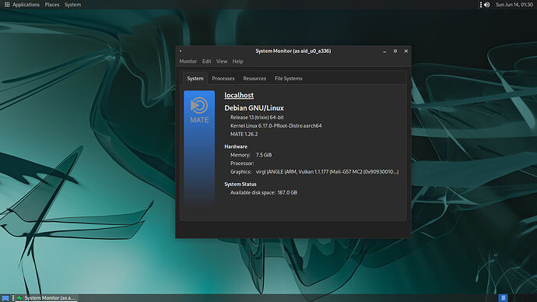Click the window menu dot in title bar
The height and width of the screenshot is (302, 537).
(x=181, y=51)
